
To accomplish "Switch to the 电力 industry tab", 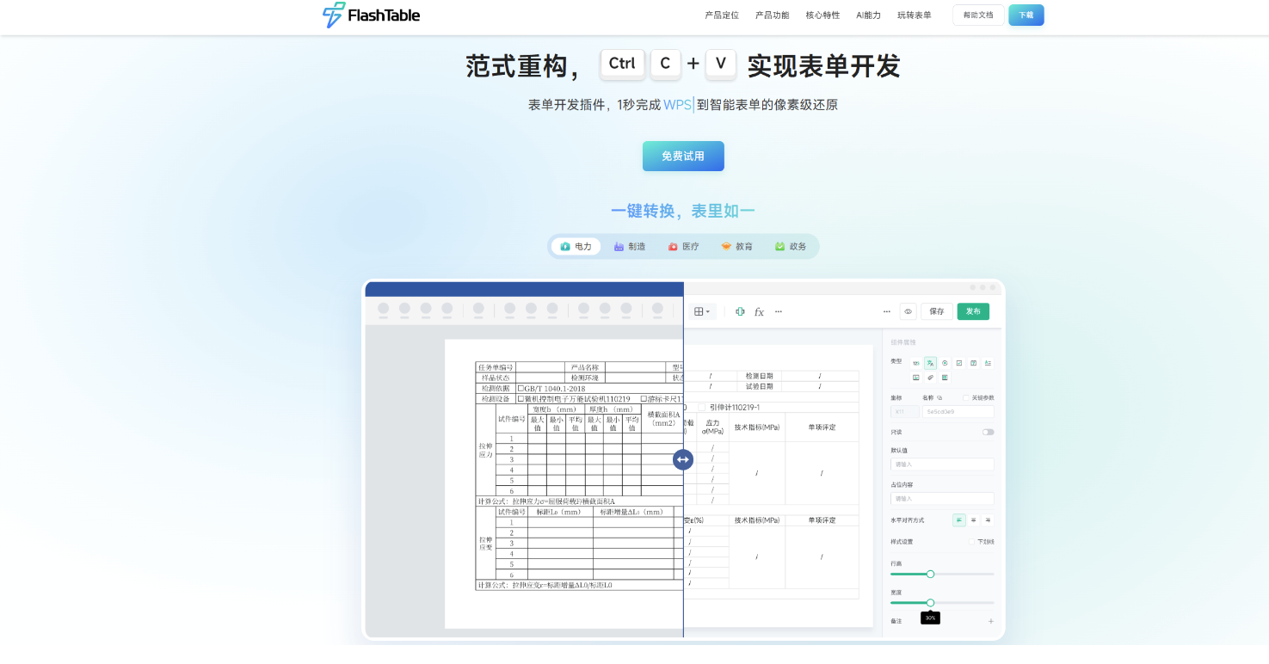I will 576,247.
